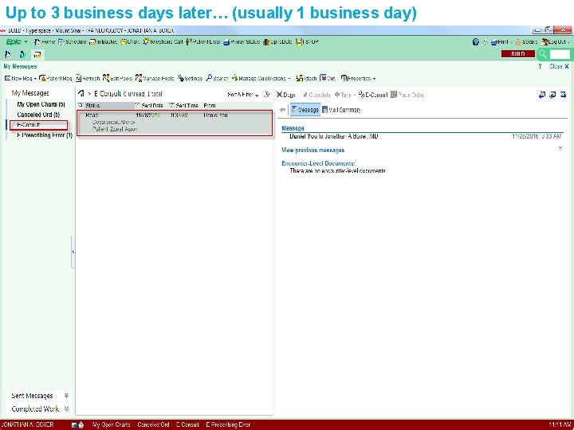This screenshot has width=574, height=430.
Task: Open the Canceled Ord folder
Action: click(x=38, y=115)
